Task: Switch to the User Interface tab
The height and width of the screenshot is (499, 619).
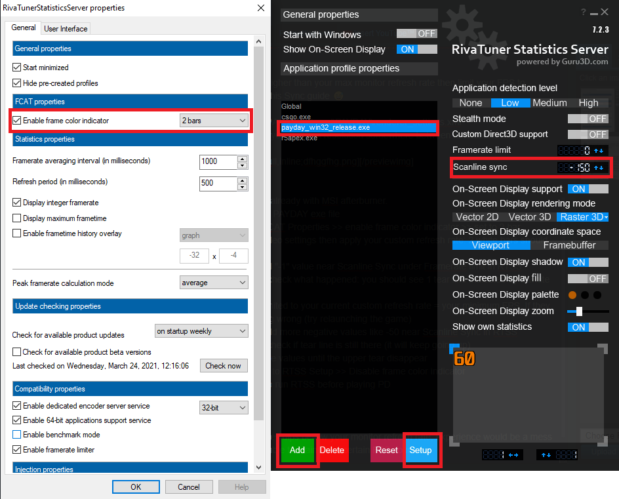Action: tap(66, 29)
